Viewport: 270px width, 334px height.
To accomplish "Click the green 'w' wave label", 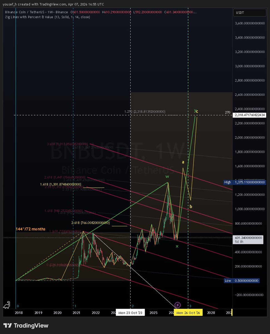I will click(167, 176).
